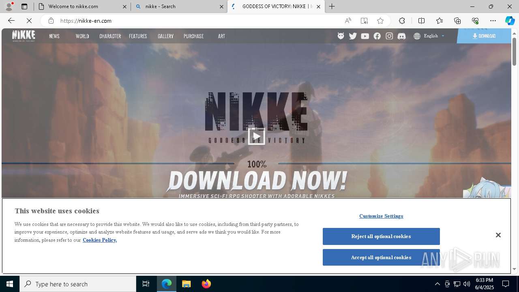Screen dimensions: 519x292
Task: Stop loading the page
Action: coord(29,21)
